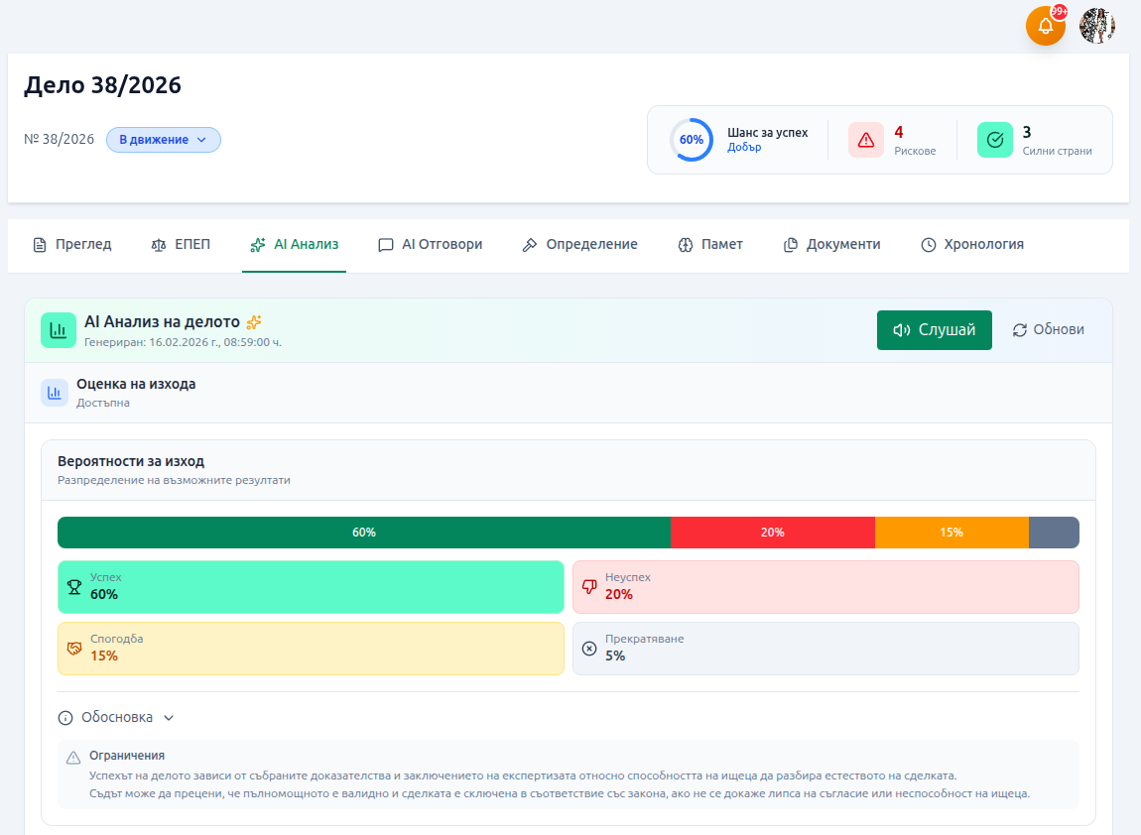This screenshot has width=1141, height=835.
Task: Click the 60% success chance ring
Action: pyautogui.click(x=692, y=140)
